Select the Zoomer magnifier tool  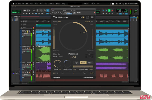point(38,10)
